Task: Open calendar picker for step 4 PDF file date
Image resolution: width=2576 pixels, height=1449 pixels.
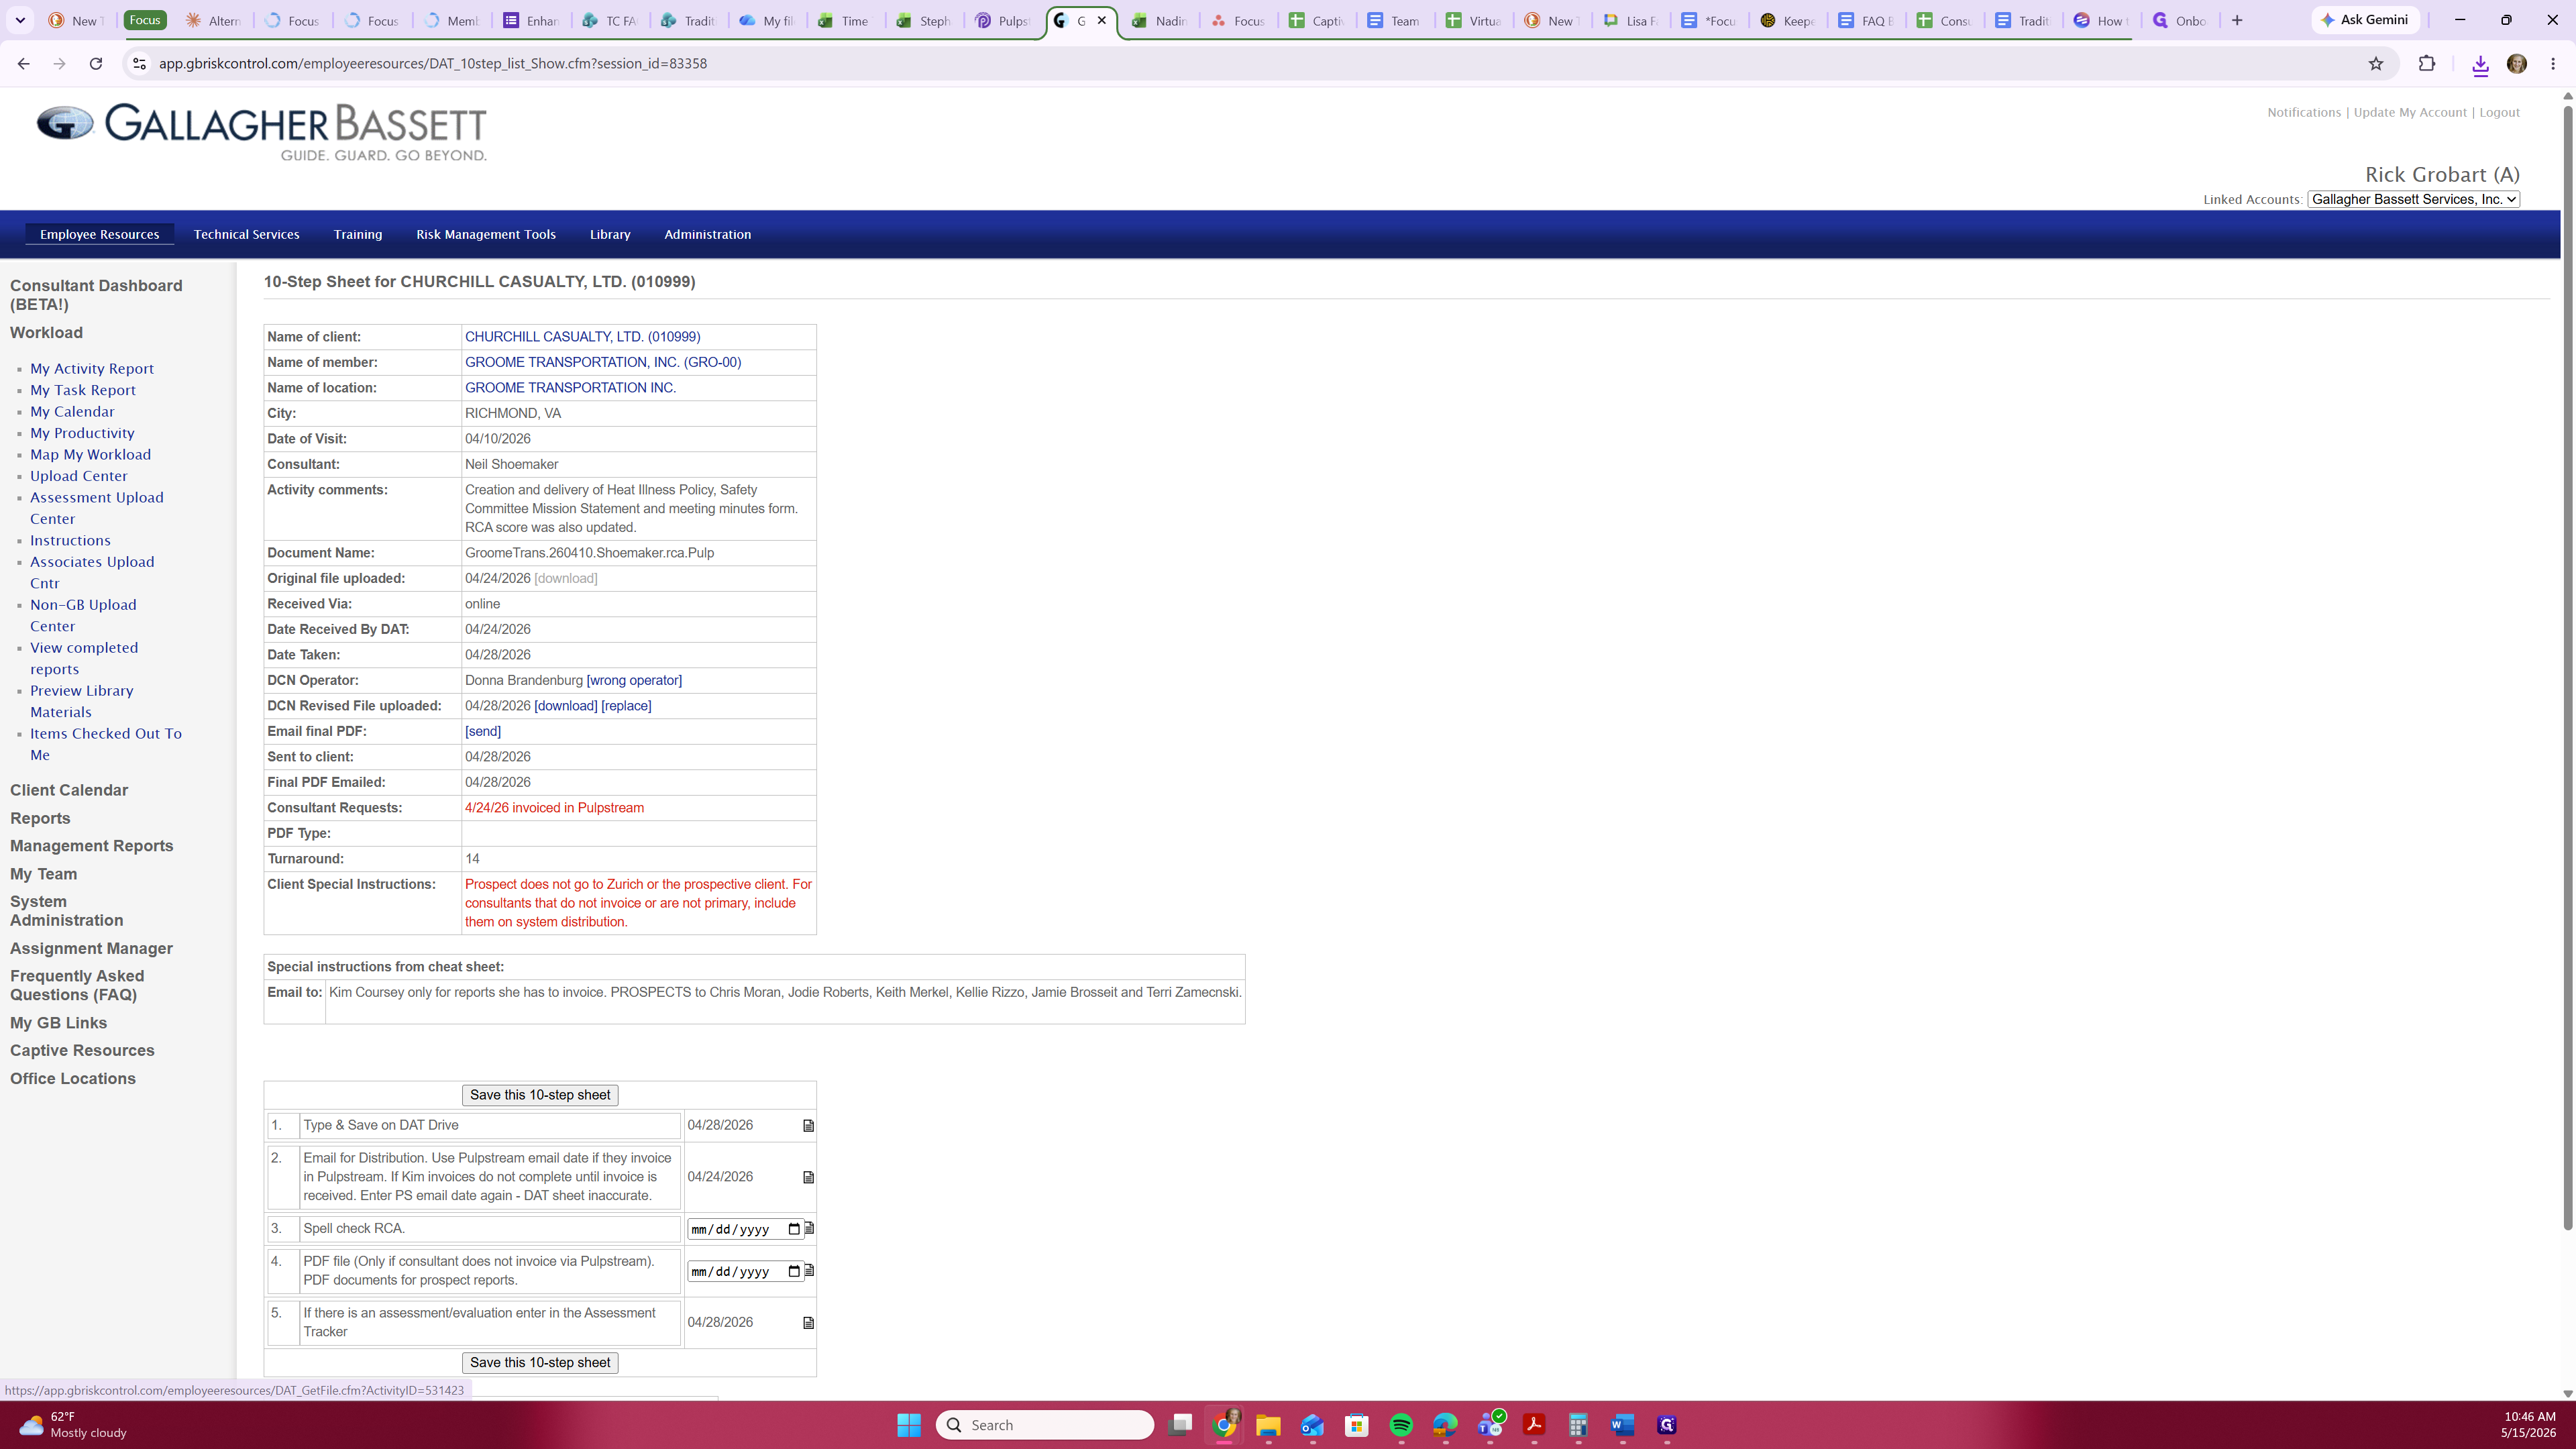Action: 794,1272
